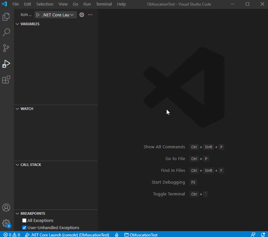Collapse the VARIABLES section
Image resolution: width=268 pixels, height=237 pixels.
[x=17, y=24]
